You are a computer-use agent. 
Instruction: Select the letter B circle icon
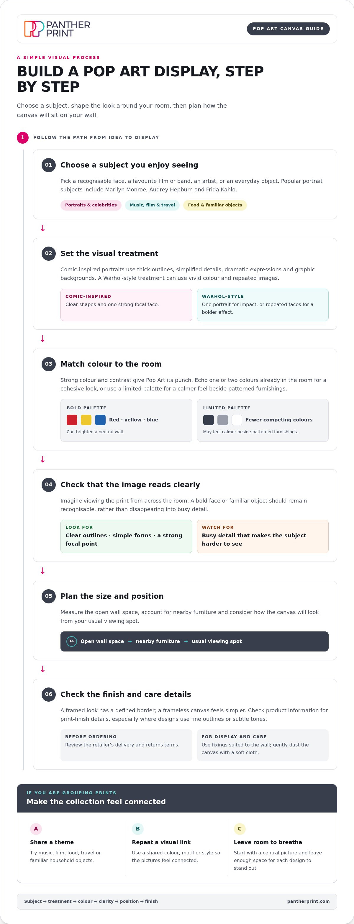point(138,828)
